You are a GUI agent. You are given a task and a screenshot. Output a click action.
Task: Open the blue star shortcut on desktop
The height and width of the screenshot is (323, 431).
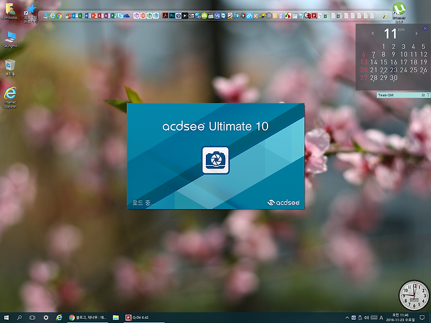31,13
